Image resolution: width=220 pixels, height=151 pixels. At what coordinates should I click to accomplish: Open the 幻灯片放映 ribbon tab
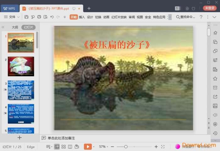(x=119, y=17)
